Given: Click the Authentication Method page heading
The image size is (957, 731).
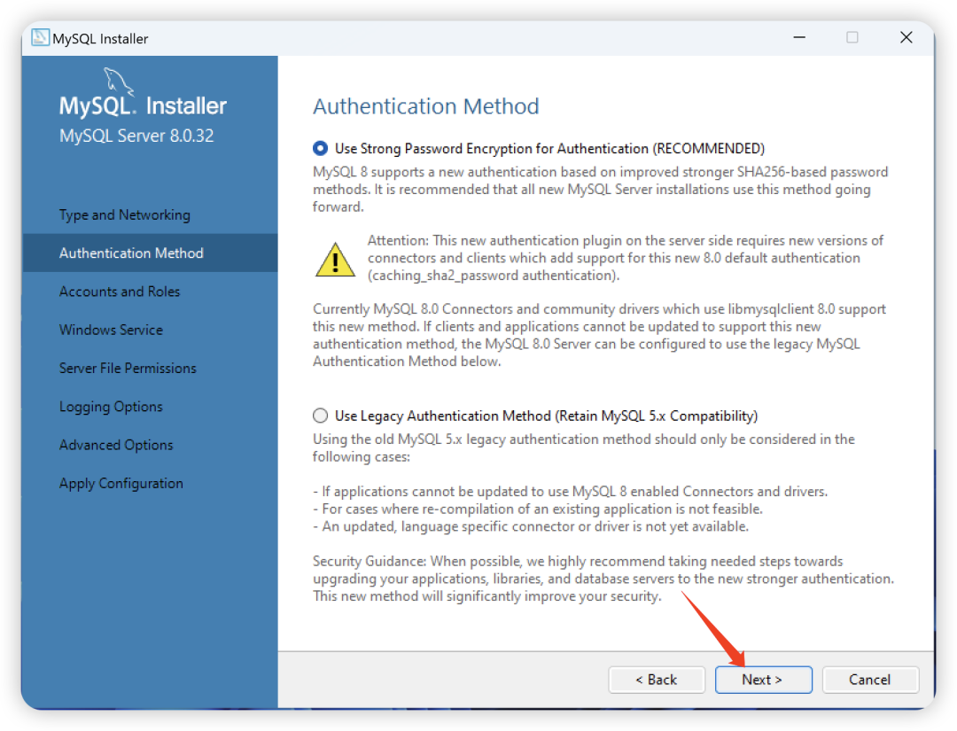Looking at the screenshot, I should point(426,106).
